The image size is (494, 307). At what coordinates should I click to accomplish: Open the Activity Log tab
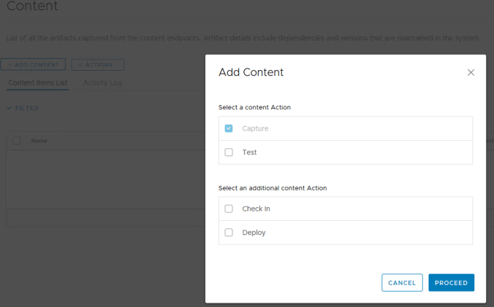[x=102, y=83]
